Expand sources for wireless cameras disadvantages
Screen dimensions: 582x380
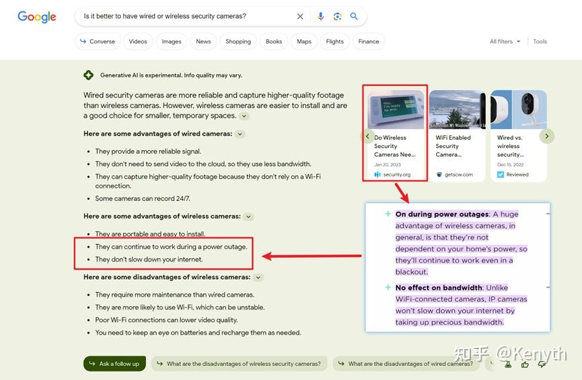(x=258, y=277)
